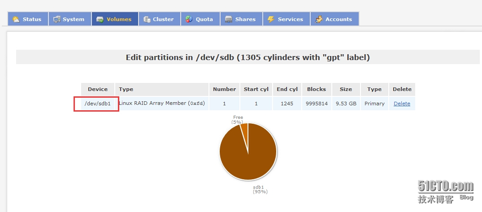482x212 pixels.
Task: Open the Status tab label
Action: point(32,19)
